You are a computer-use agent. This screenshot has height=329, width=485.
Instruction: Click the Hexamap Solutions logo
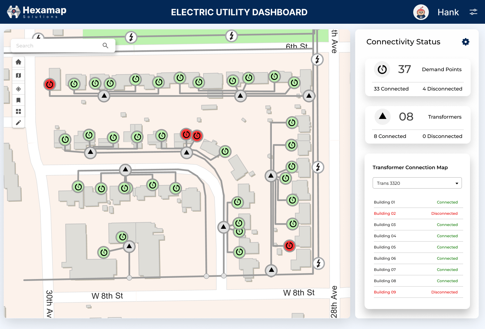35,12
